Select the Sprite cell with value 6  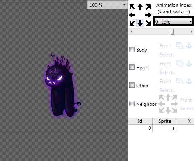164,128
